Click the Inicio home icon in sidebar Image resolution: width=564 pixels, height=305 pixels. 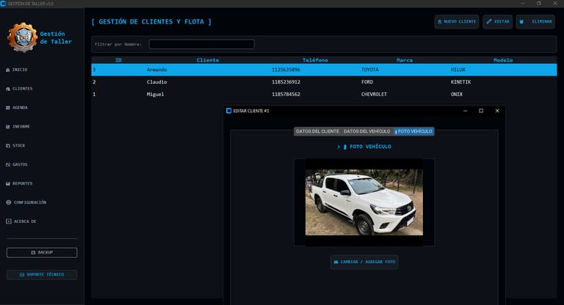7,70
